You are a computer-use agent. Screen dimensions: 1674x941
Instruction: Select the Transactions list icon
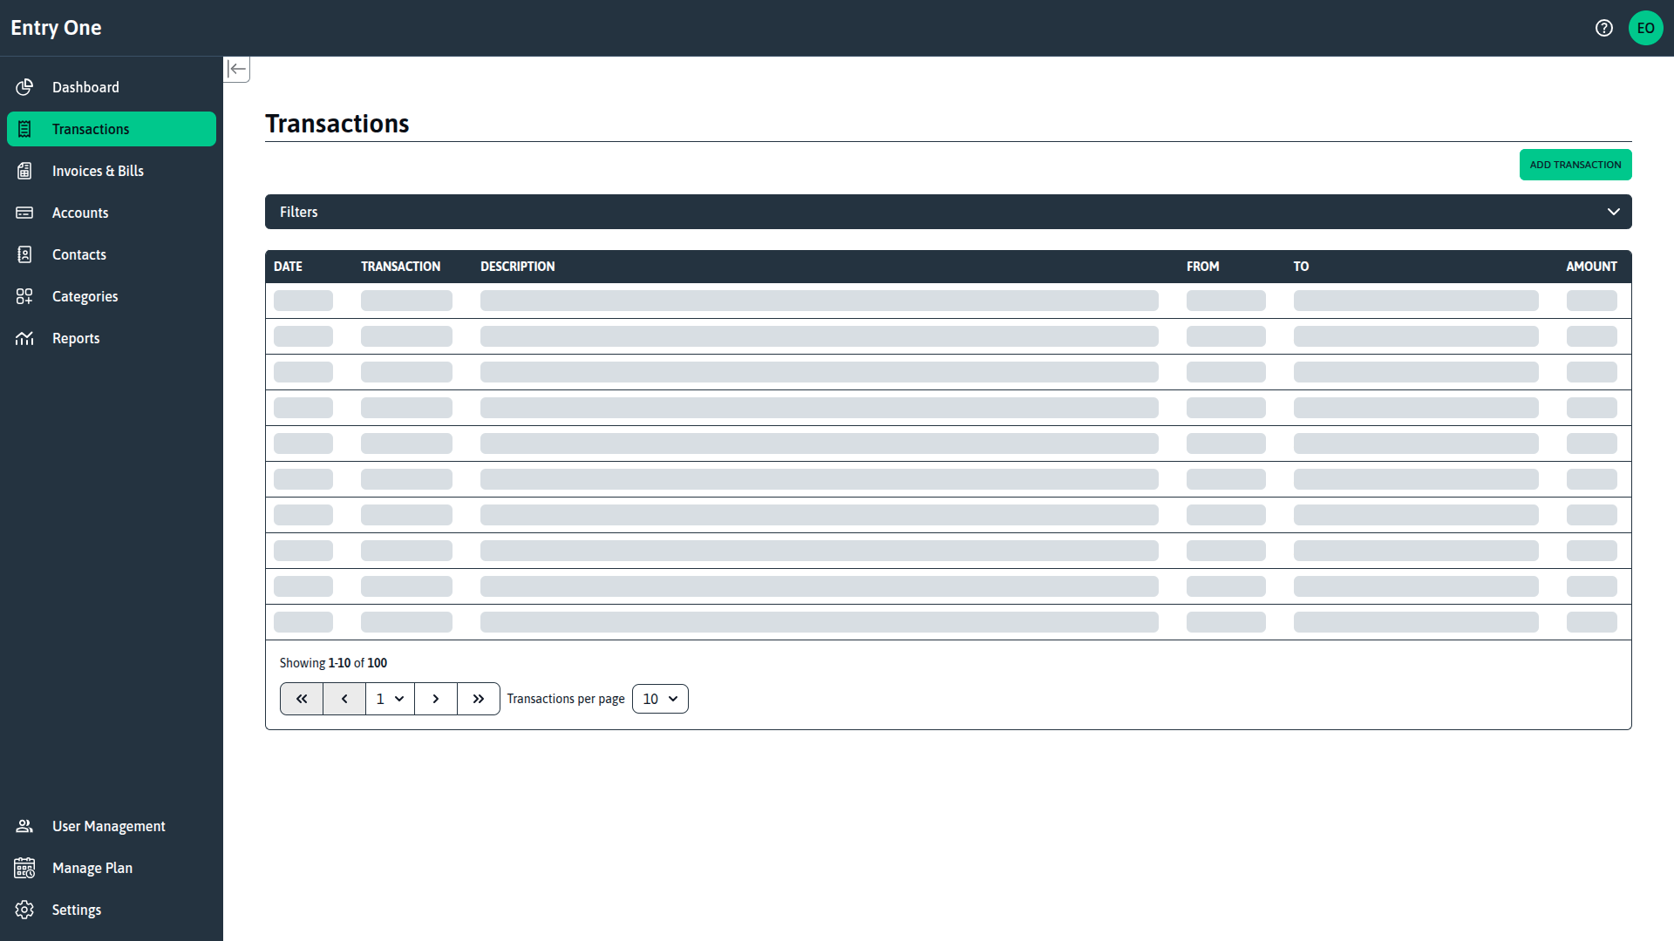pos(24,128)
